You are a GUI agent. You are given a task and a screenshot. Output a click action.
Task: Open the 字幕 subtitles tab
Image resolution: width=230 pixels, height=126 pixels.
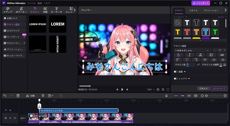pyautogui.click(x=45, y=10)
